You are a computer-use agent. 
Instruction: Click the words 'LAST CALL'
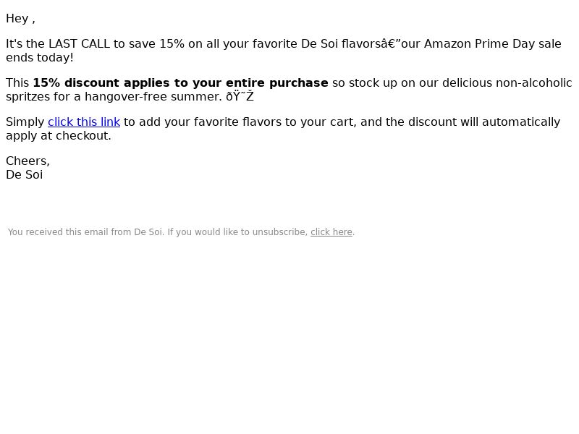coord(79,43)
